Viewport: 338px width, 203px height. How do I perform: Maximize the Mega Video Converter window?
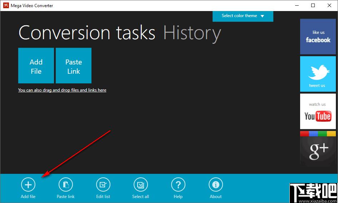tap(313, 6)
